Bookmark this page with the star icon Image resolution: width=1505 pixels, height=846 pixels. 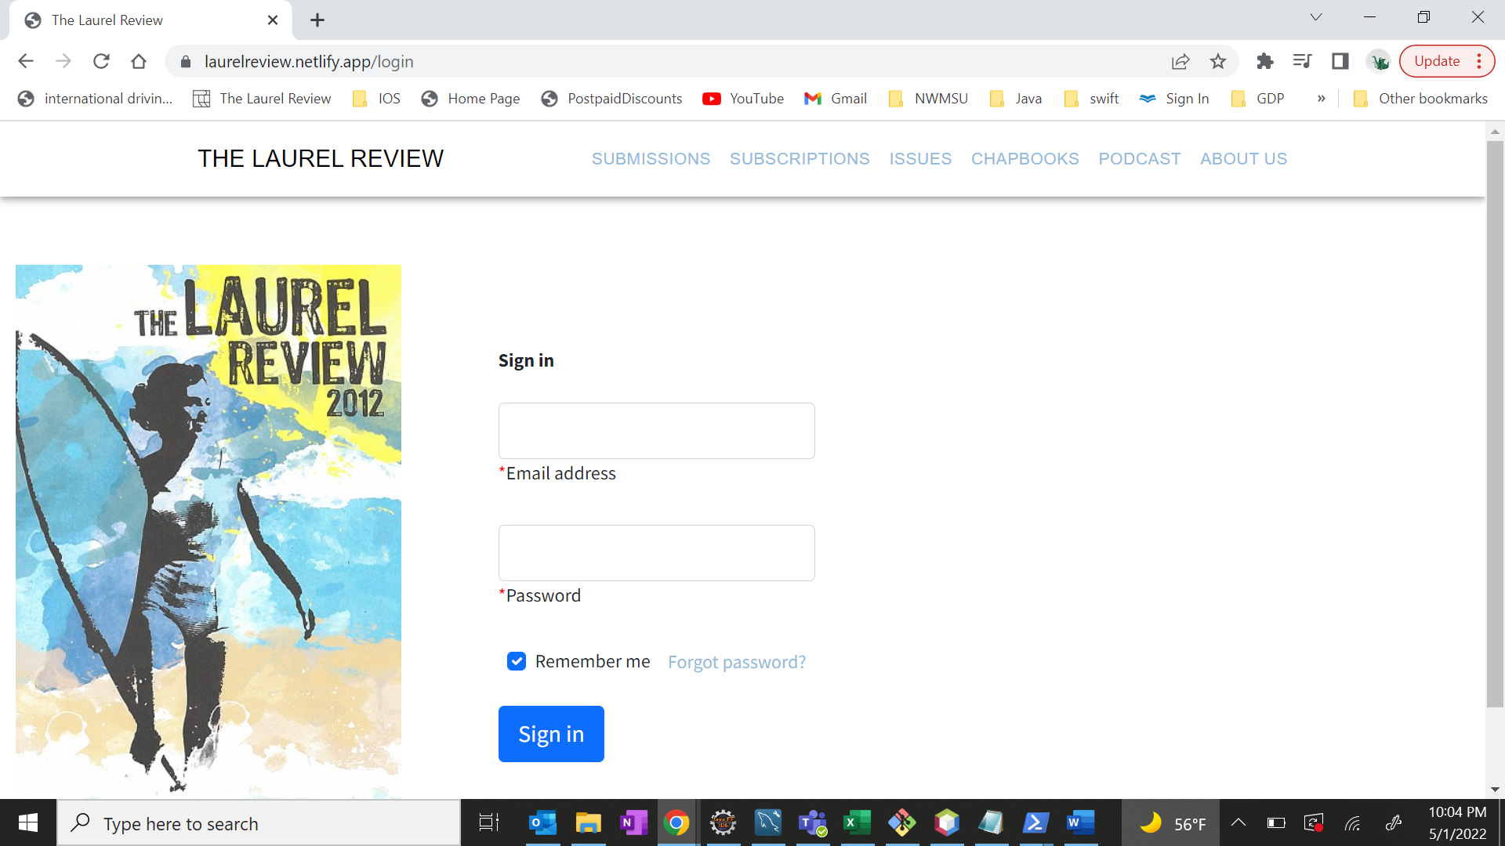point(1217,61)
